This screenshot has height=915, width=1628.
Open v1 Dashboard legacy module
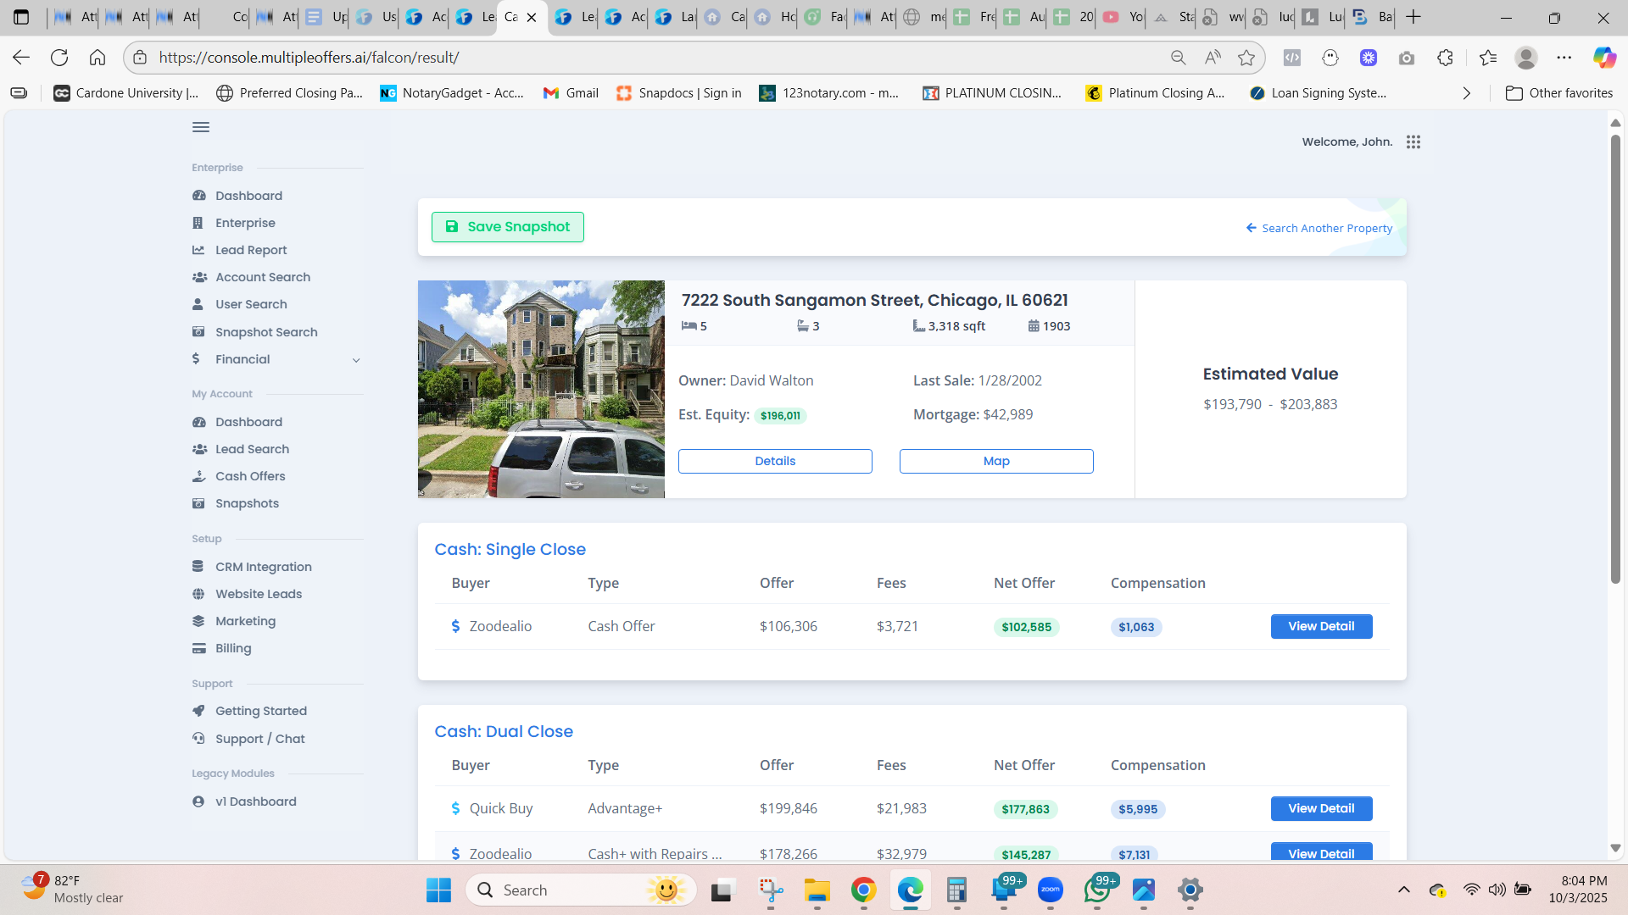pos(255,801)
